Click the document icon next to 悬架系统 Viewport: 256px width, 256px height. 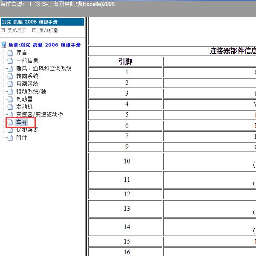pos(10,84)
